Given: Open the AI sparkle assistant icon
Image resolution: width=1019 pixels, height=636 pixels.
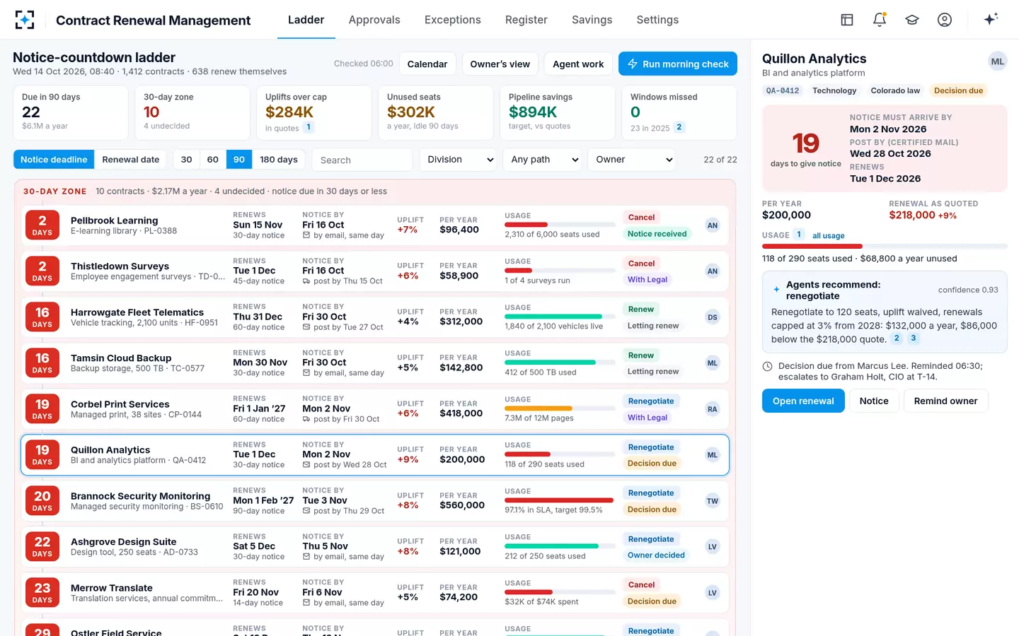Looking at the screenshot, I should click(x=991, y=19).
